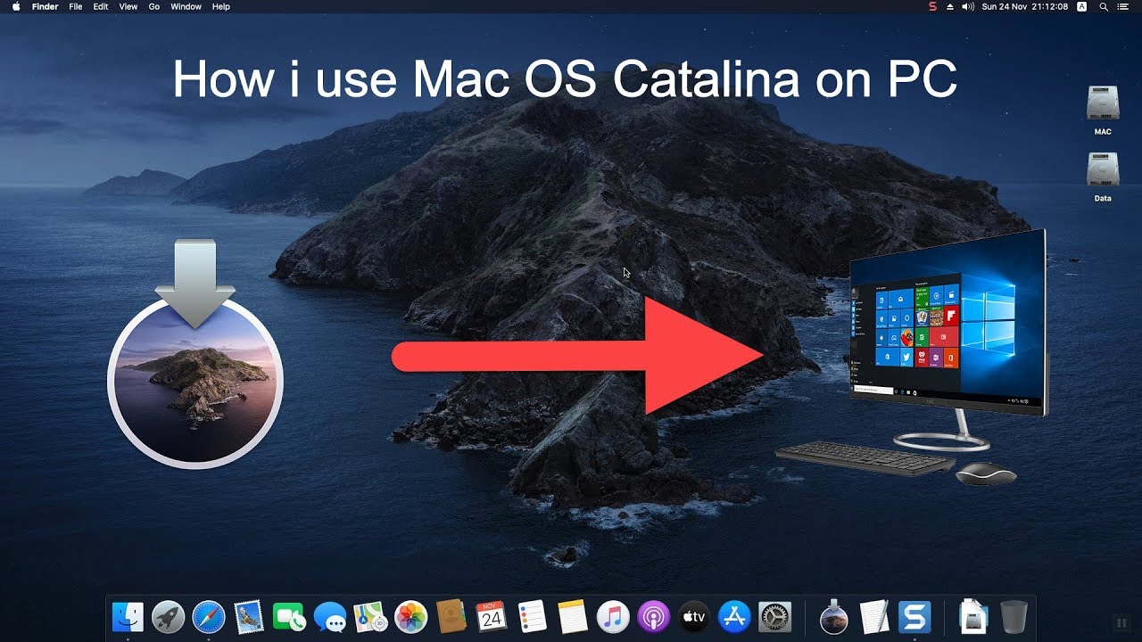Screen dimensions: 1142x642
Task: Open Reminders from the Dock
Action: click(x=533, y=616)
